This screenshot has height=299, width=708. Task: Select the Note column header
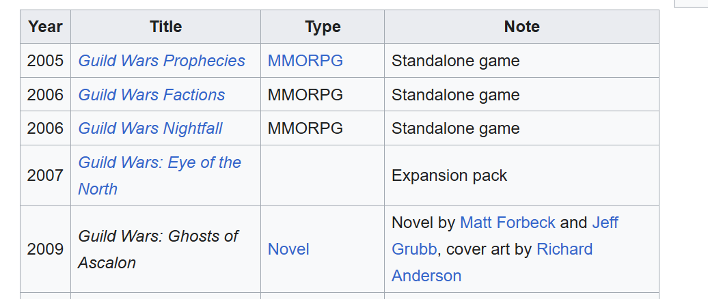point(521,27)
